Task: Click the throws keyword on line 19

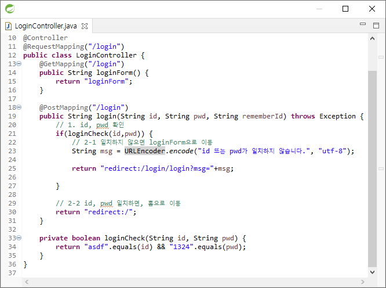Action: (x=303, y=116)
